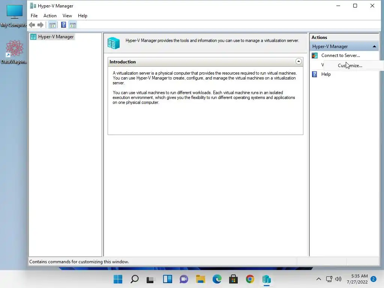Click the Introduction heading text
The image size is (384, 288).
pyautogui.click(x=123, y=62)
